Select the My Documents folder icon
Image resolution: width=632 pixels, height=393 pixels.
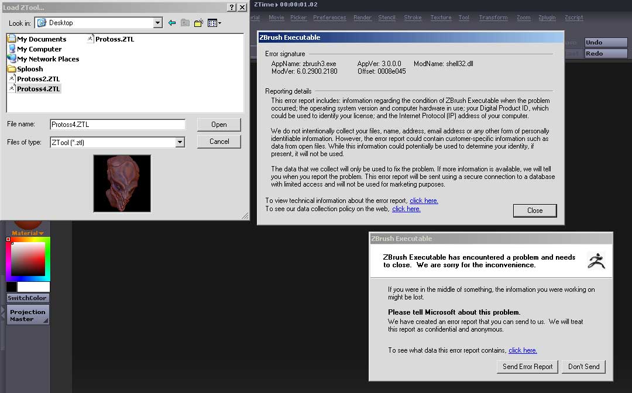click(x=12, y=39)
